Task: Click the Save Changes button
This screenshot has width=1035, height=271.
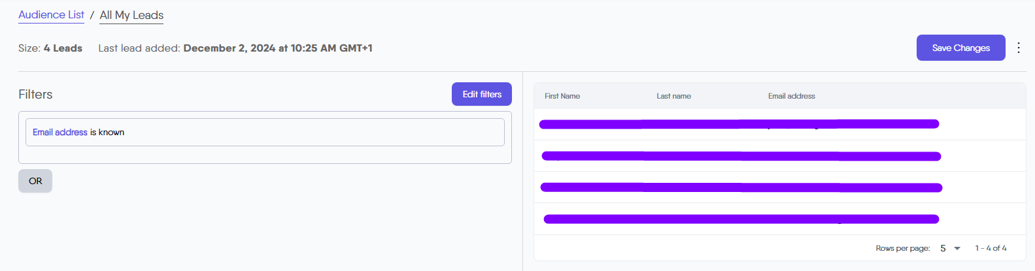Action: (x=960, y=48)
